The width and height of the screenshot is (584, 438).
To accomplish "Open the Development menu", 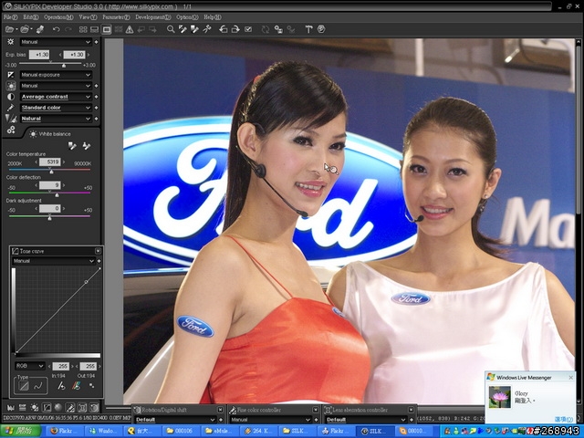I will tap(153, 17).
